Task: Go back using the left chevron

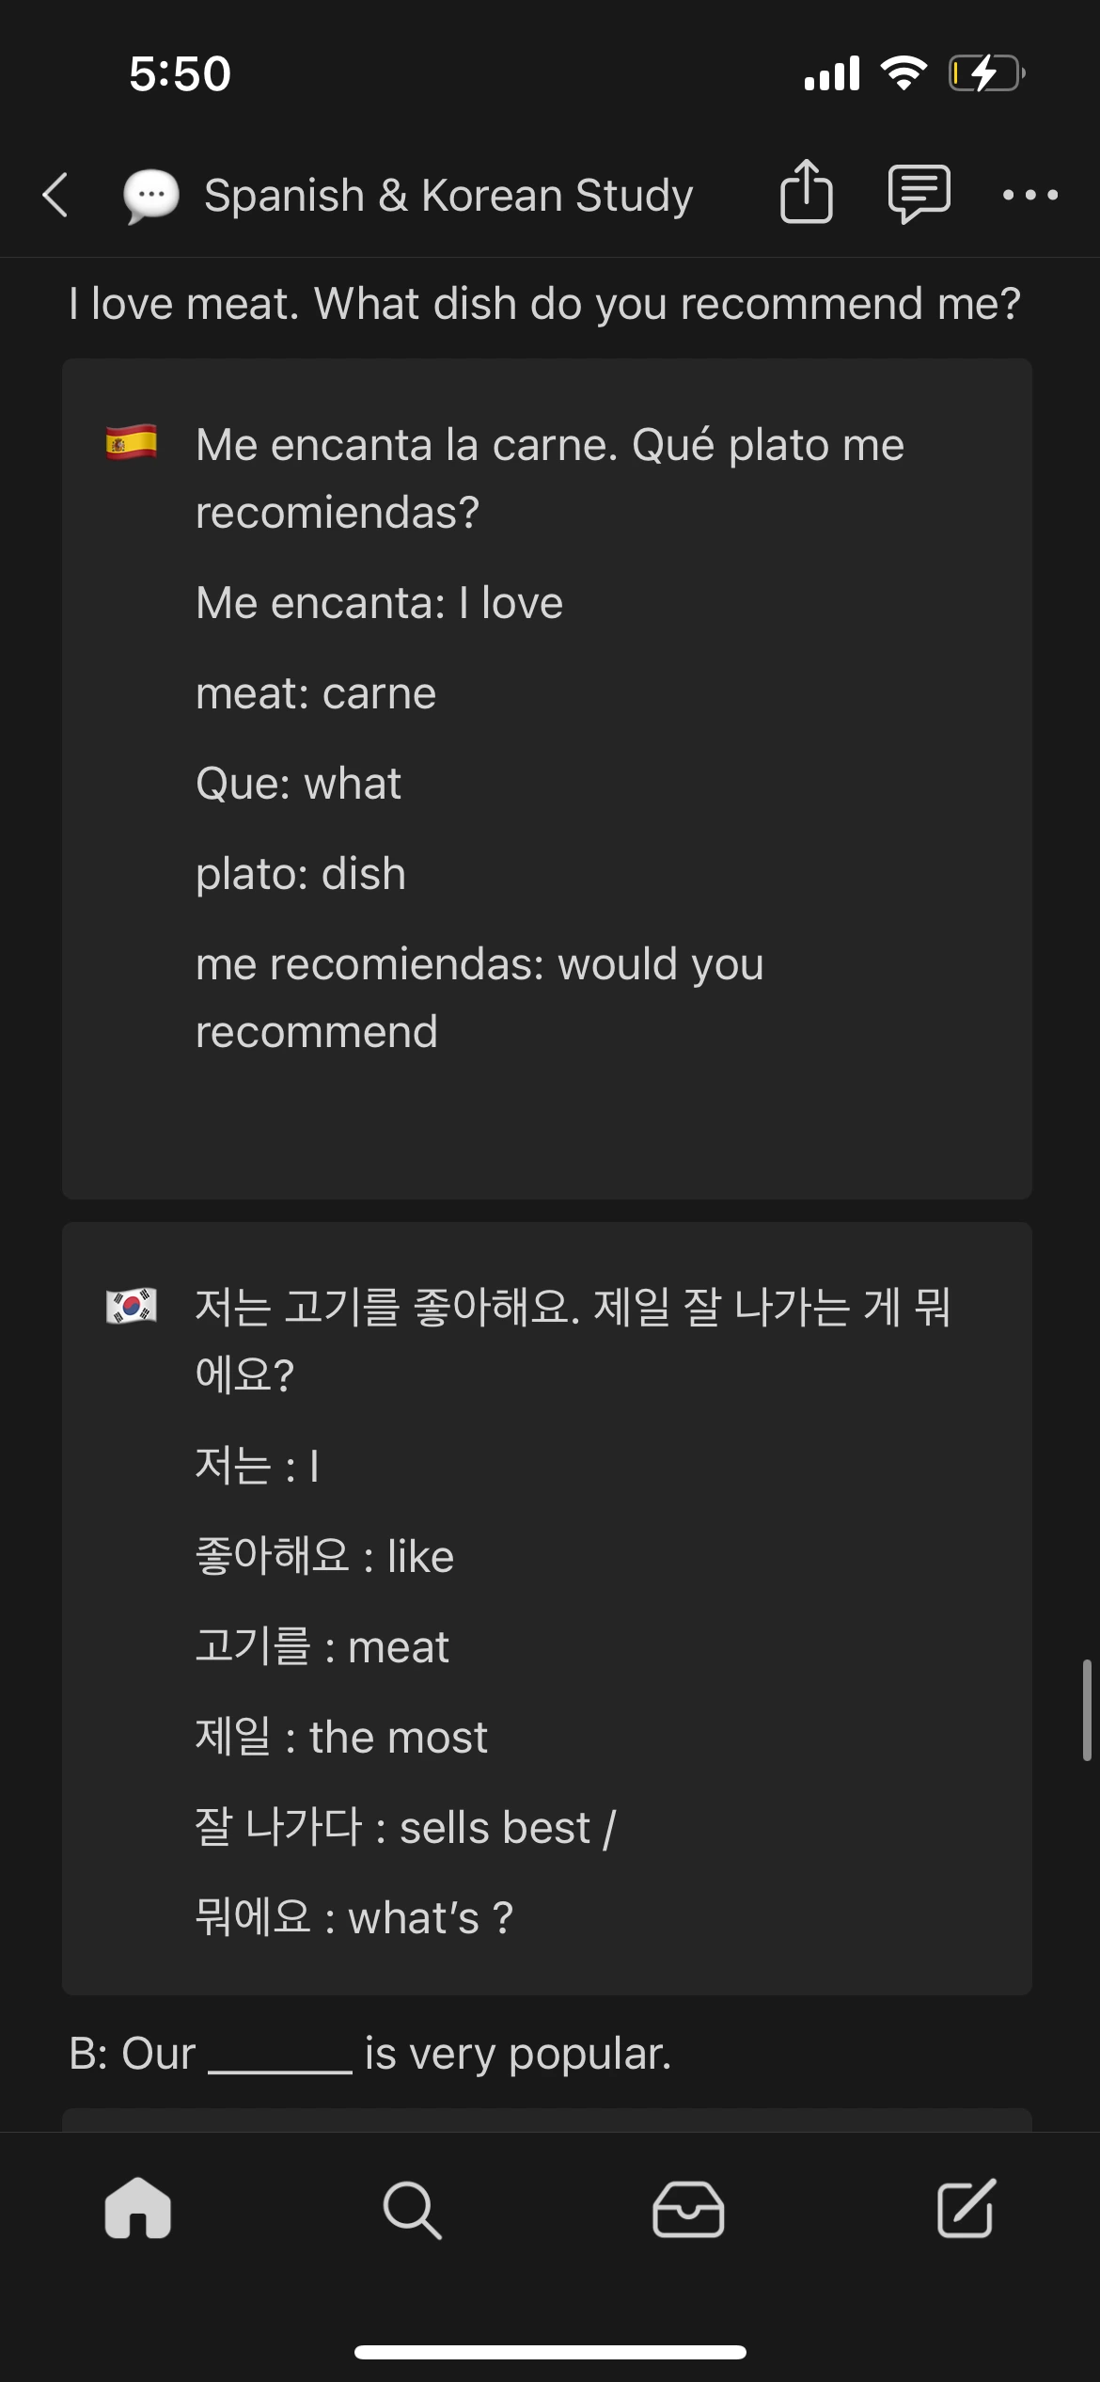Action: 55,196
